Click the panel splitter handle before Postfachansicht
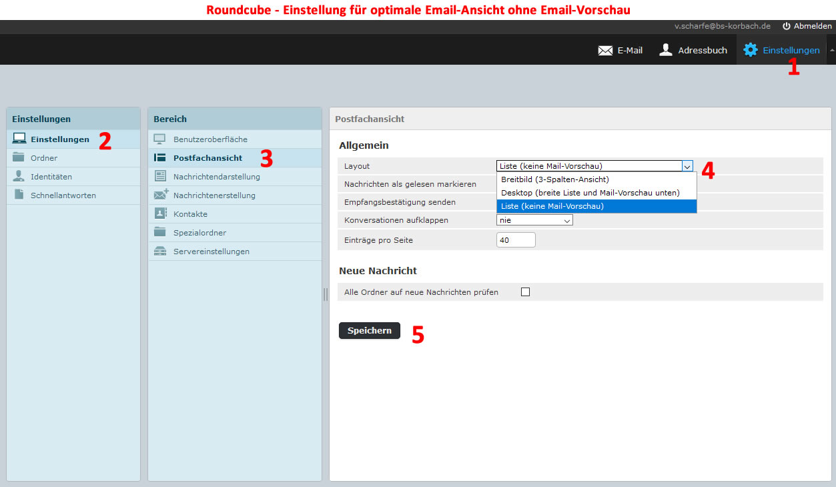The image size is (836, 487). tap(326, 294)
